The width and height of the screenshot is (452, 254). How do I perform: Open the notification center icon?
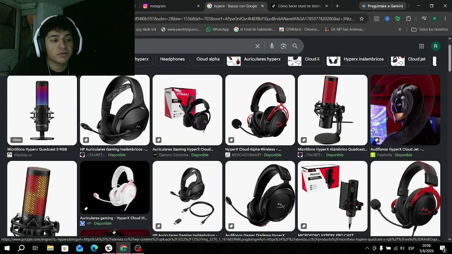(443, 248)
